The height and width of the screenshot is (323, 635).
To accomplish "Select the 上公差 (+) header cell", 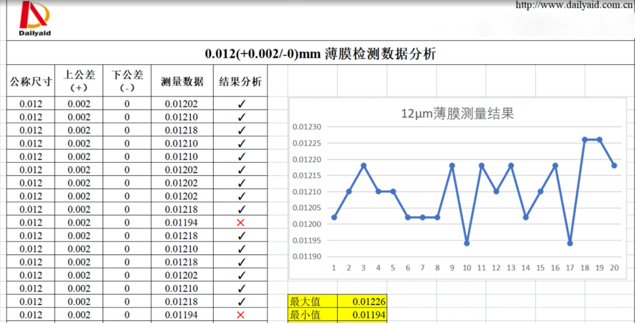I will tap(77, 81).
